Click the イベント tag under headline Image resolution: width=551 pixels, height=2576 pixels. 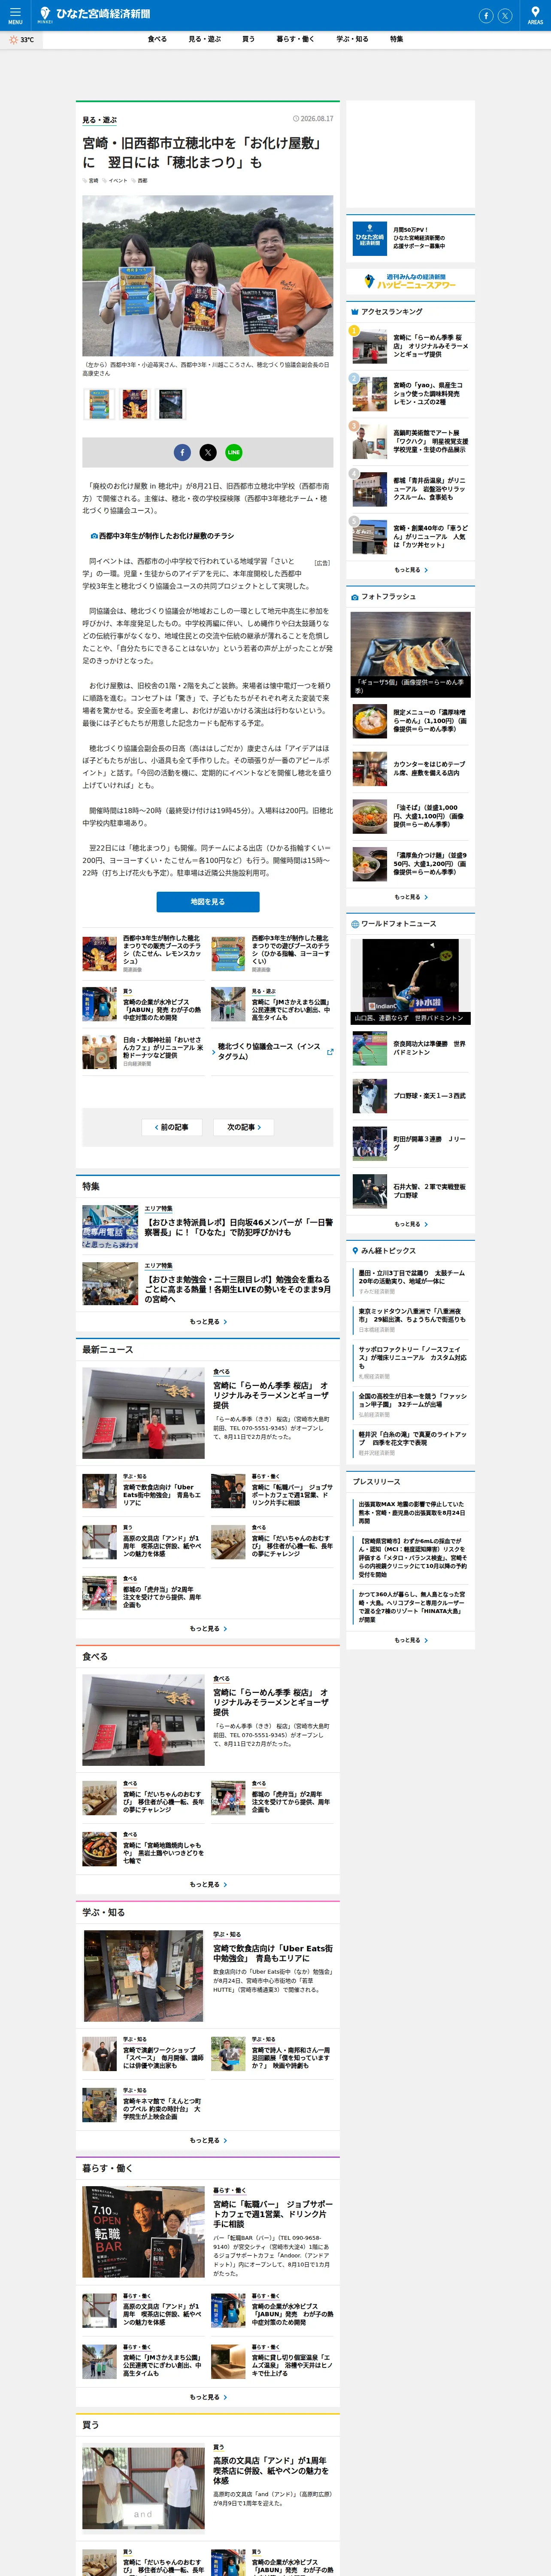point(116,181)
